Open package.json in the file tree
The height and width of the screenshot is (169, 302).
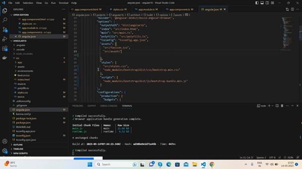[x=39, y=123]
